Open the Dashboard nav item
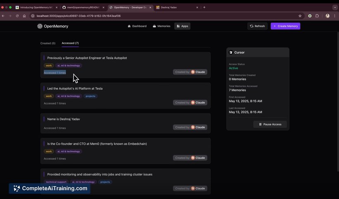339x199 pixels. [137, 26]
